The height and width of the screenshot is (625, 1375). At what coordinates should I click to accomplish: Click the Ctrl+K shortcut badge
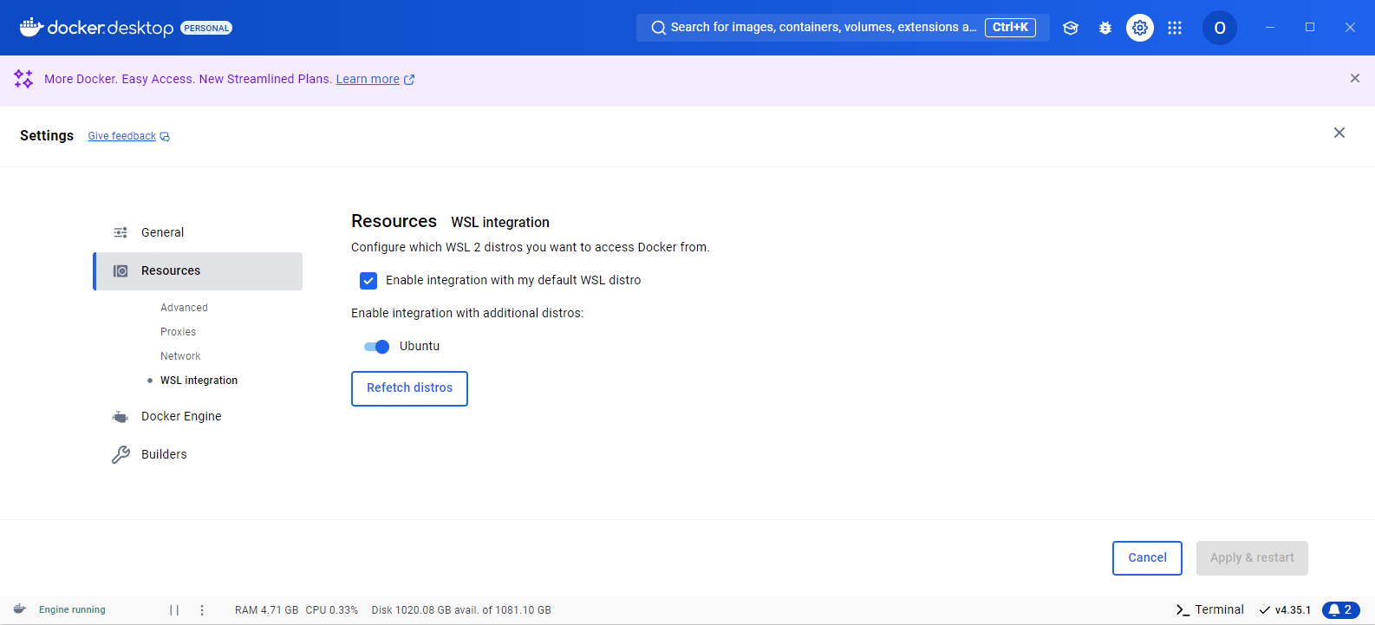1010,28
